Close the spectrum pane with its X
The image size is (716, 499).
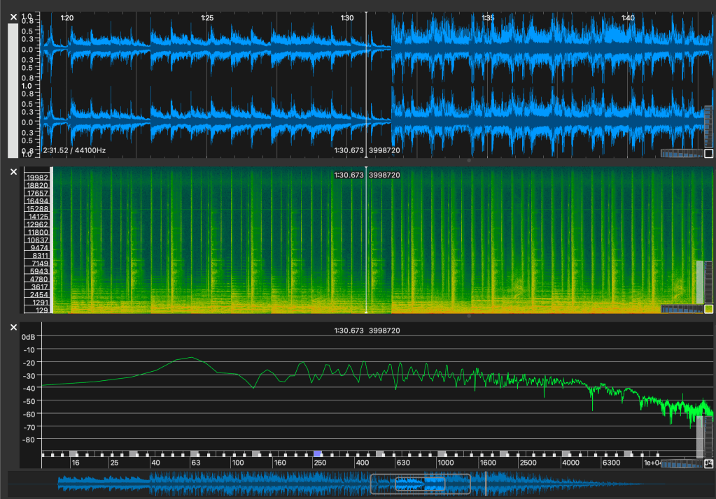13,327
